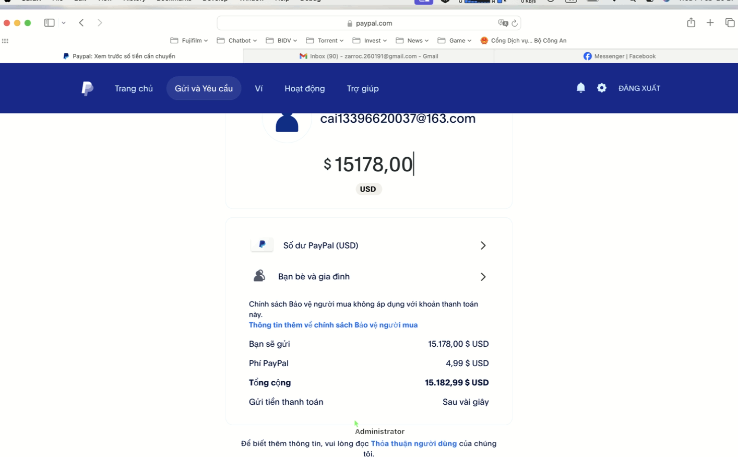Click the friends and family person icon

pos(259,276)
